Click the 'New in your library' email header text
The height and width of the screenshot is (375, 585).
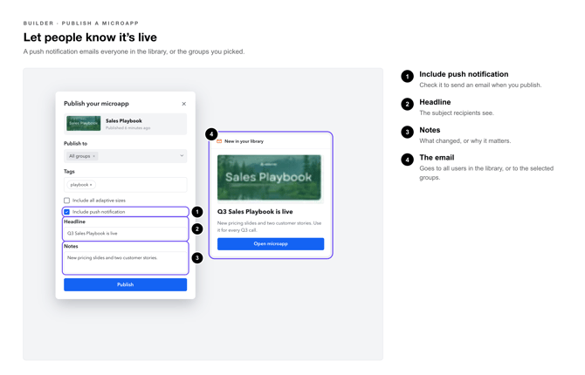pyautogui.click(x=244, y=141)
